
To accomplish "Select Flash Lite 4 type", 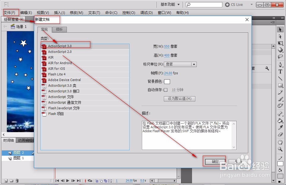I will click(x=85, y=74).
